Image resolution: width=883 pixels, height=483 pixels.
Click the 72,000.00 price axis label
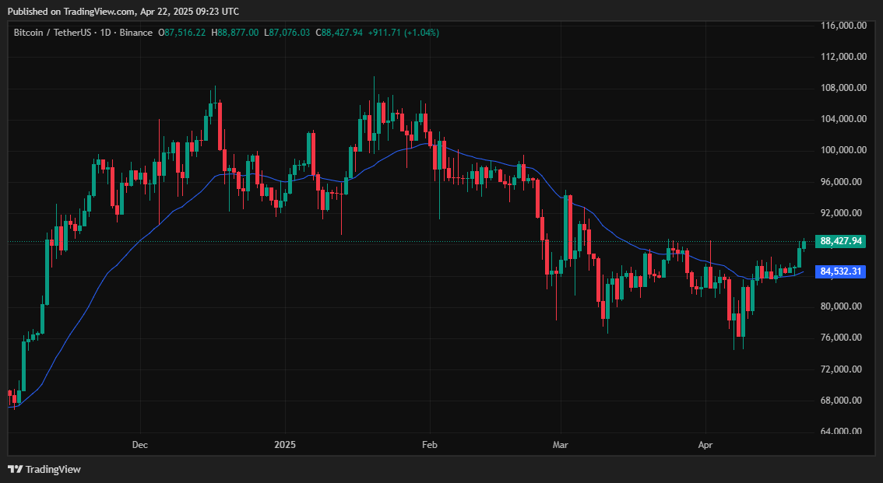click(x=841, y=369)
